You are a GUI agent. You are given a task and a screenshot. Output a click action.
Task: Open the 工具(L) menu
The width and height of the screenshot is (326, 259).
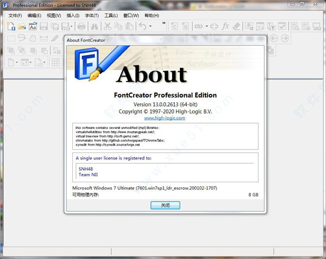(x=111, y=16)
